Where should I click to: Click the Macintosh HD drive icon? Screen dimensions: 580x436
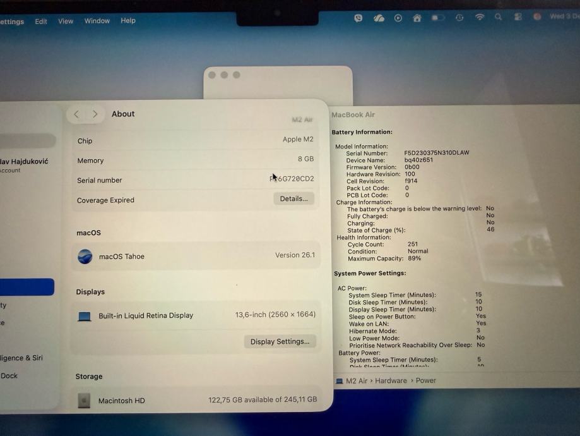point(85,401)
